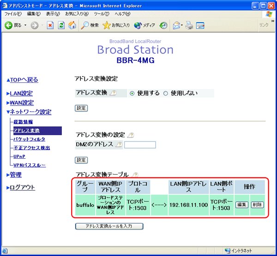
Task: Select the 使用する radio button
Action: coord(132,93)
